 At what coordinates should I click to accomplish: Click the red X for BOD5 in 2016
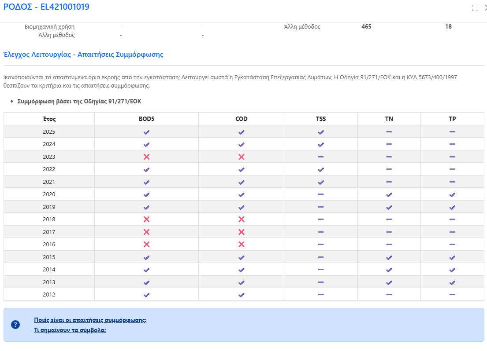(147, 244)
